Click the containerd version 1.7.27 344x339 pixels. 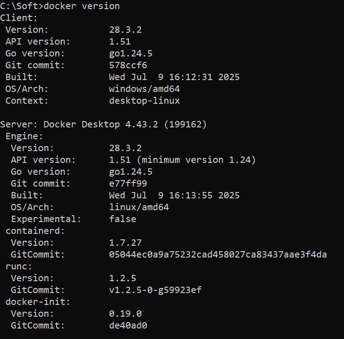pyautogui.click(x=125, y=243)
